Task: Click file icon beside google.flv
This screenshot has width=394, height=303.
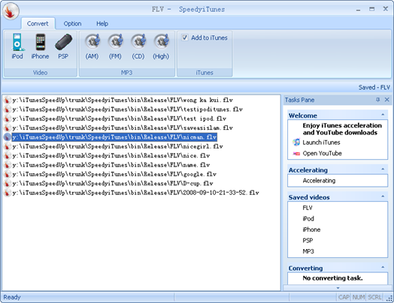Action: (7, 174)
